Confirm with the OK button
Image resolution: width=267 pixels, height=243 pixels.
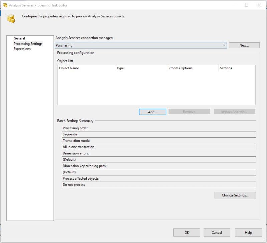[x=187, y=232]
